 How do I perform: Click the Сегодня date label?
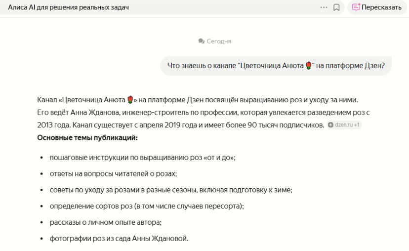click(219, 41)
